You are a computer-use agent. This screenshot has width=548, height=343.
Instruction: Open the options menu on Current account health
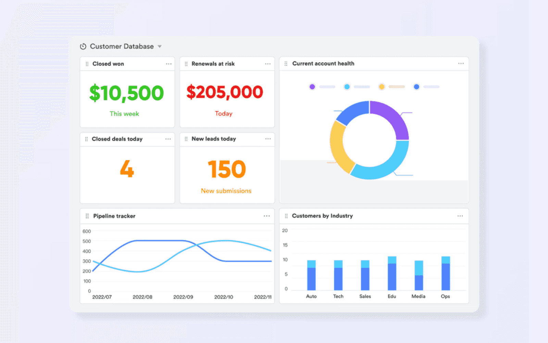click(460, 64)
